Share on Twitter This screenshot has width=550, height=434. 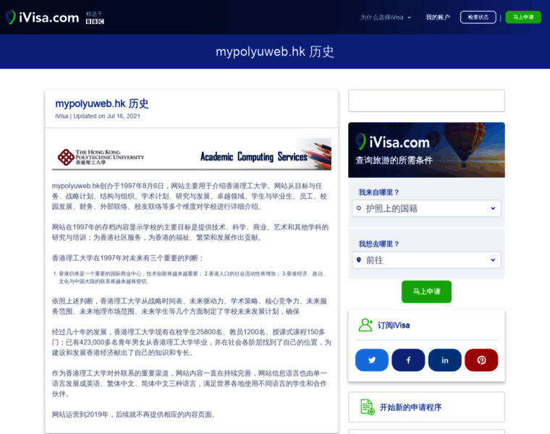(x=372, y=360)
